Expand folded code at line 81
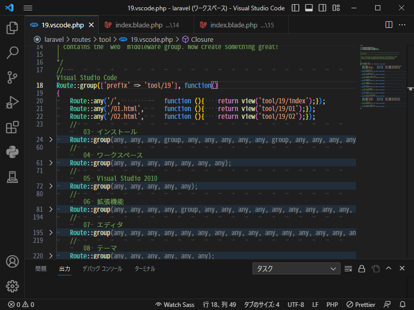Screen dimensions: 414x310 click(51, 209)
